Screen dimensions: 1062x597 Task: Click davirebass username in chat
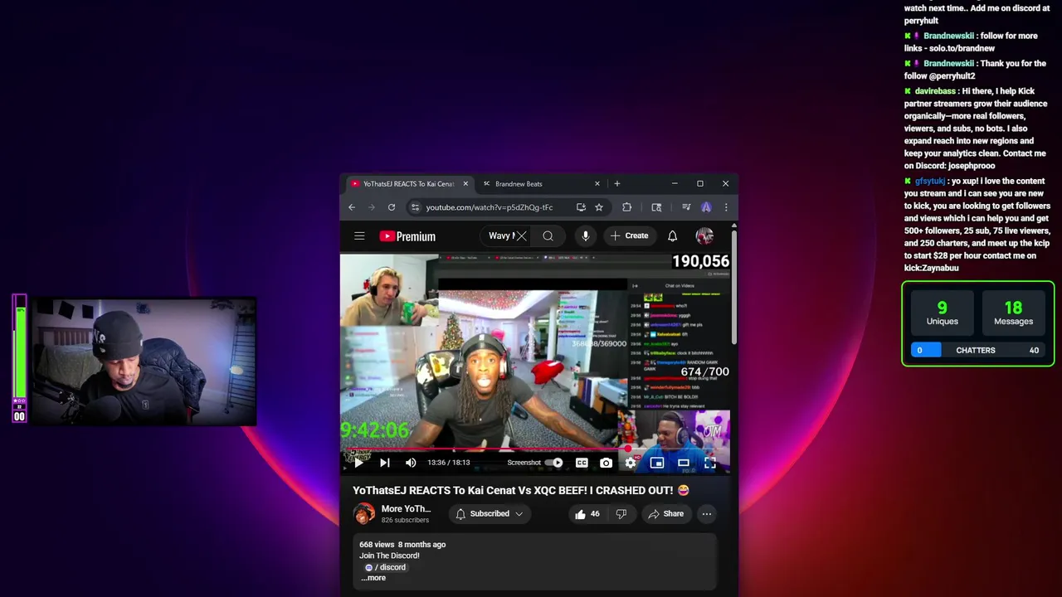tap(935, 91)
